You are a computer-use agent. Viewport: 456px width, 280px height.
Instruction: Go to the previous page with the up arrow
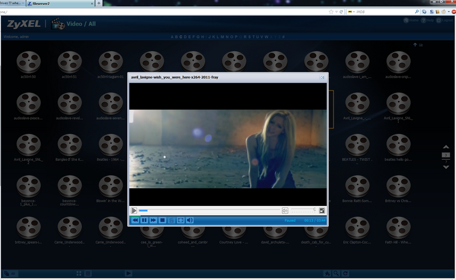[x=446, y=147]
